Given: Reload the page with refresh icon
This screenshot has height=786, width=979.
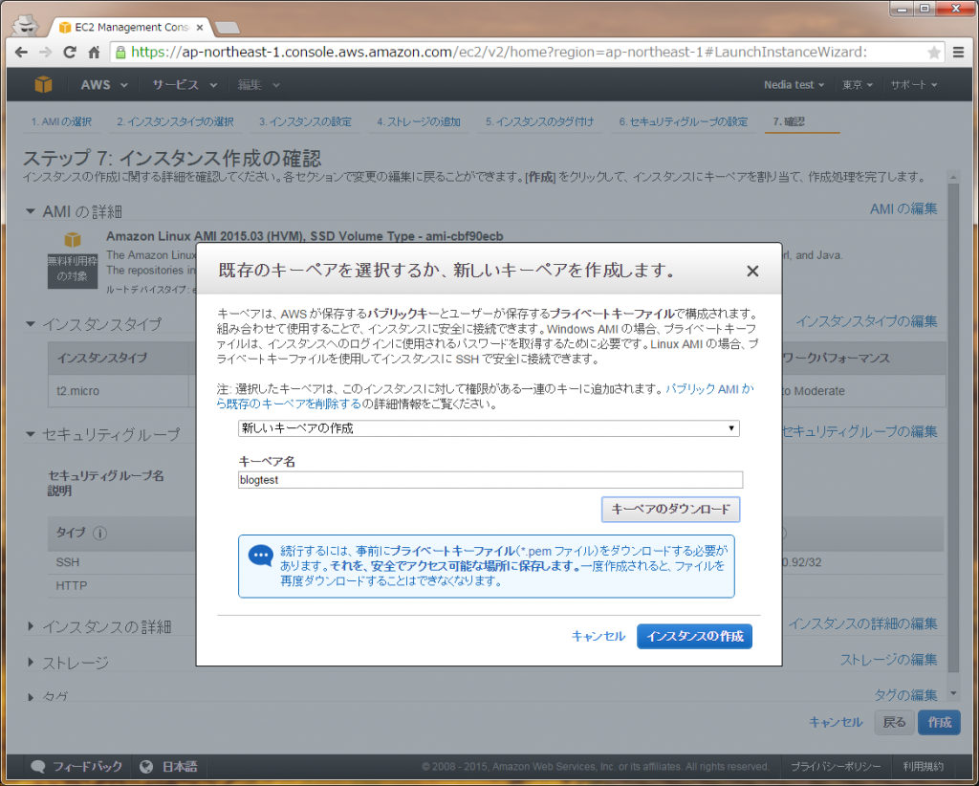Looking at the screenshot, I should 70,53.
